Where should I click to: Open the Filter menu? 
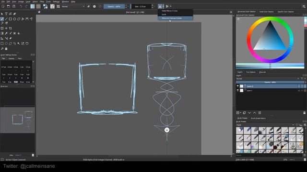pos(42,1)
